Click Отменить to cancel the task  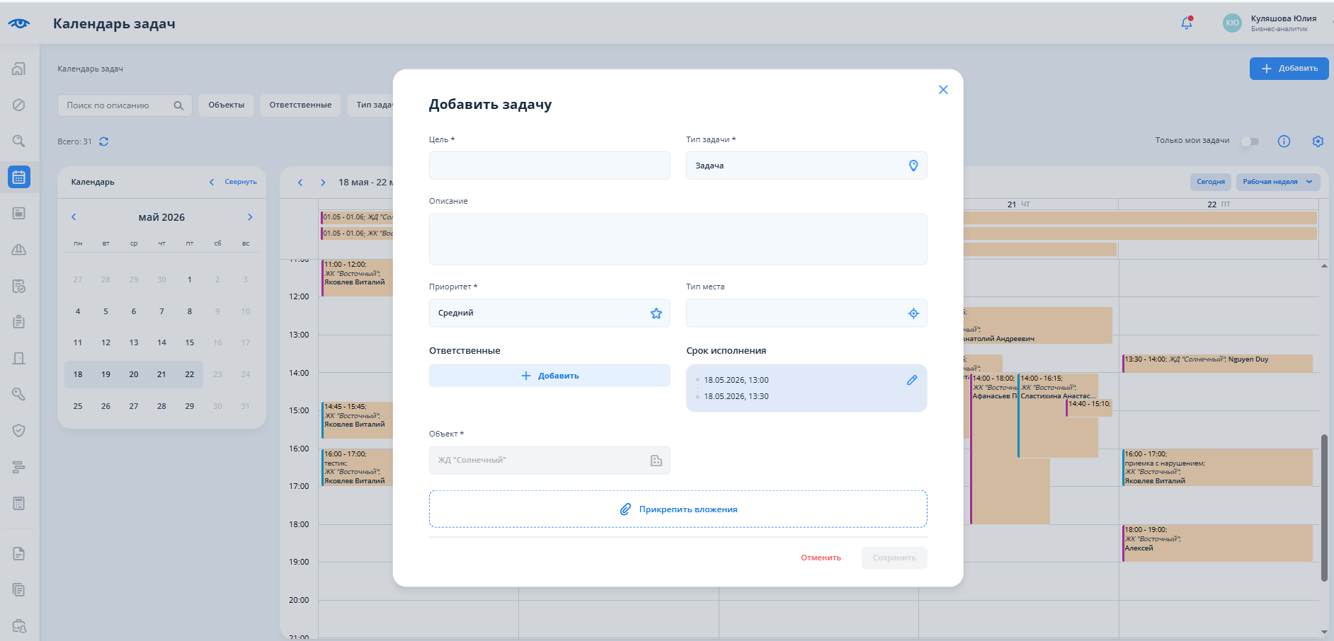coord(821,558)
